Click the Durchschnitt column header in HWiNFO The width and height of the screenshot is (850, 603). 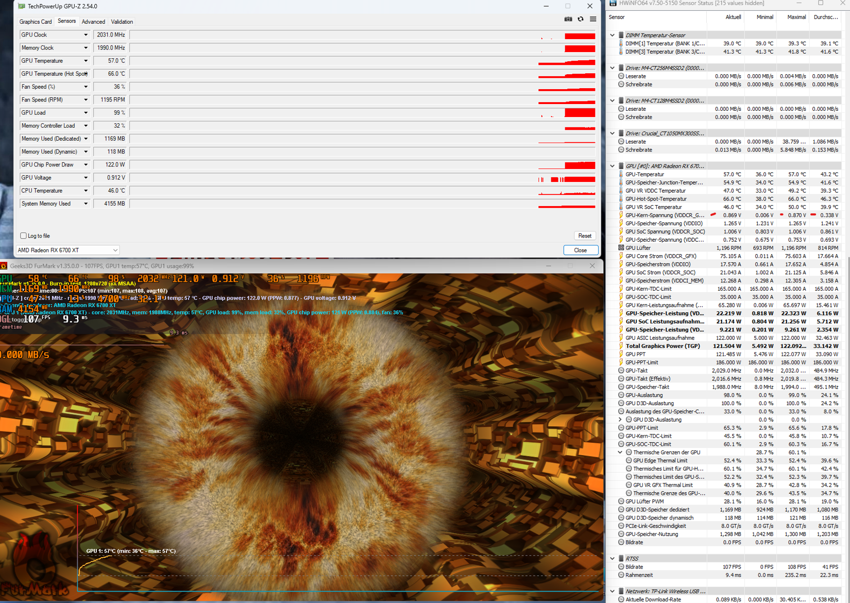pos(825,17)
